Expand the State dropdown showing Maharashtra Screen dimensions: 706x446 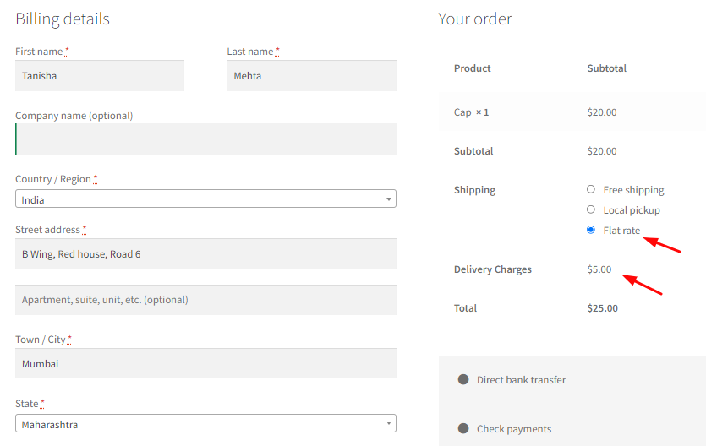coord(205,423)
